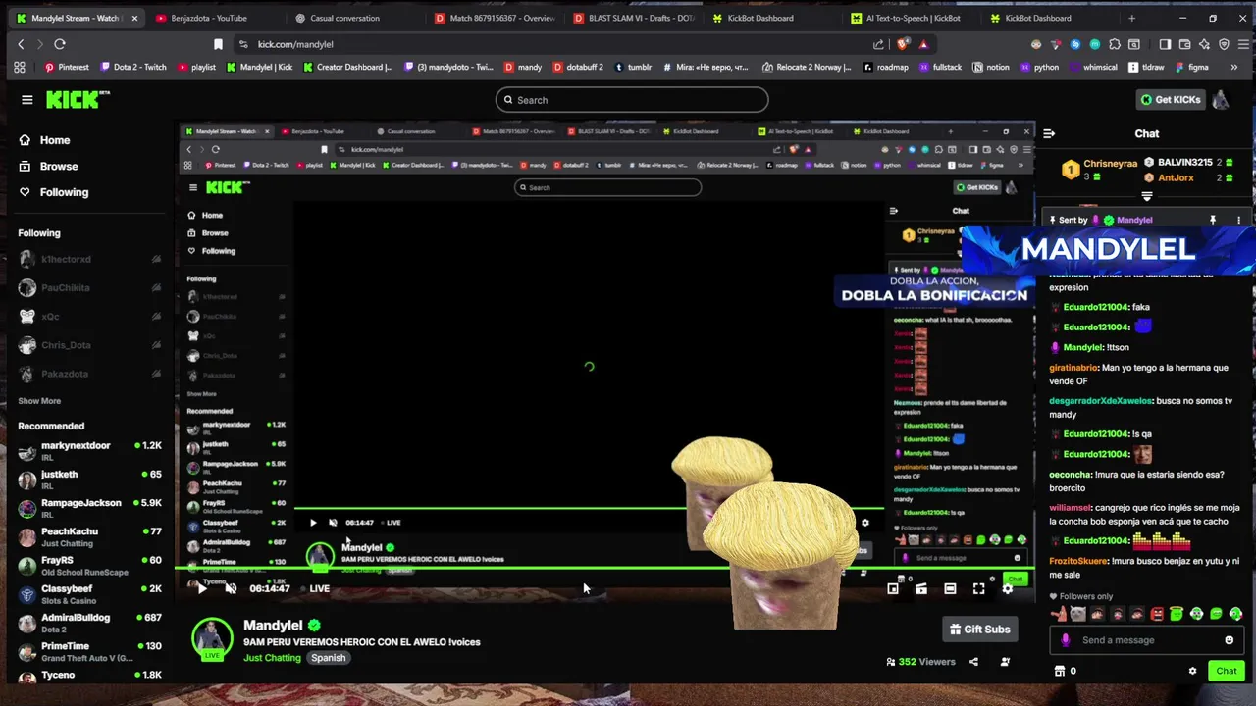Open followed channel xQc
The width and height of the screenshot is (1256, 706).
coord(89,317)
